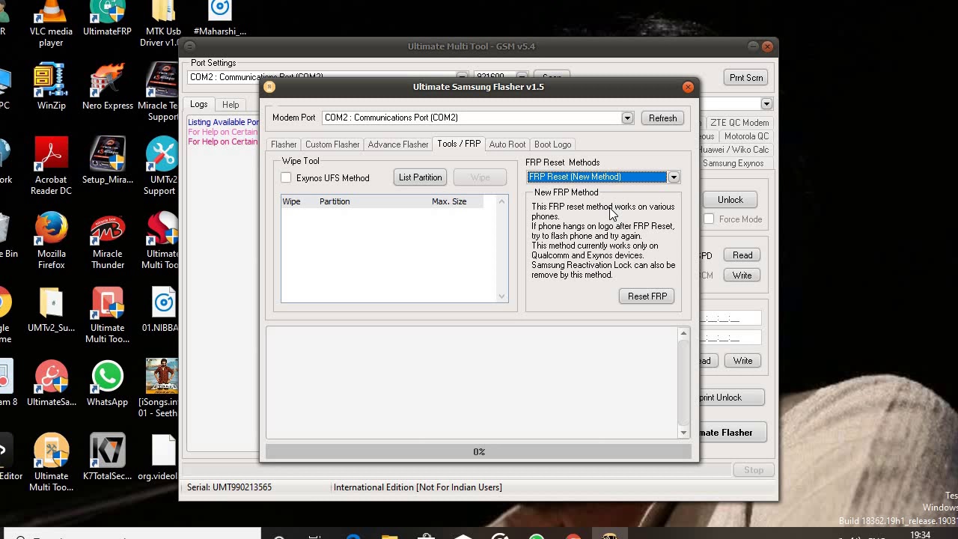Open the Auto Root tab

(x=507, y=144)
